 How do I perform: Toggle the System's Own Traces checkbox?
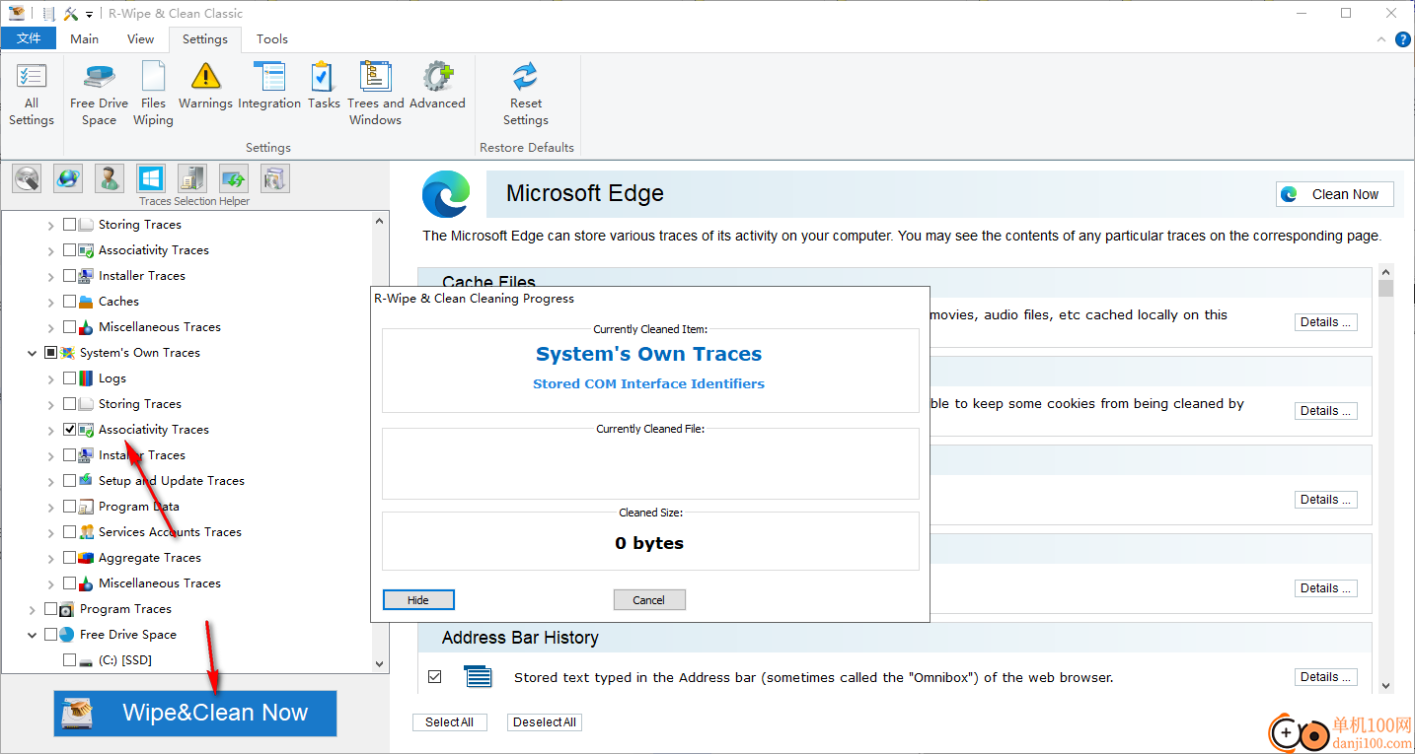50,353
